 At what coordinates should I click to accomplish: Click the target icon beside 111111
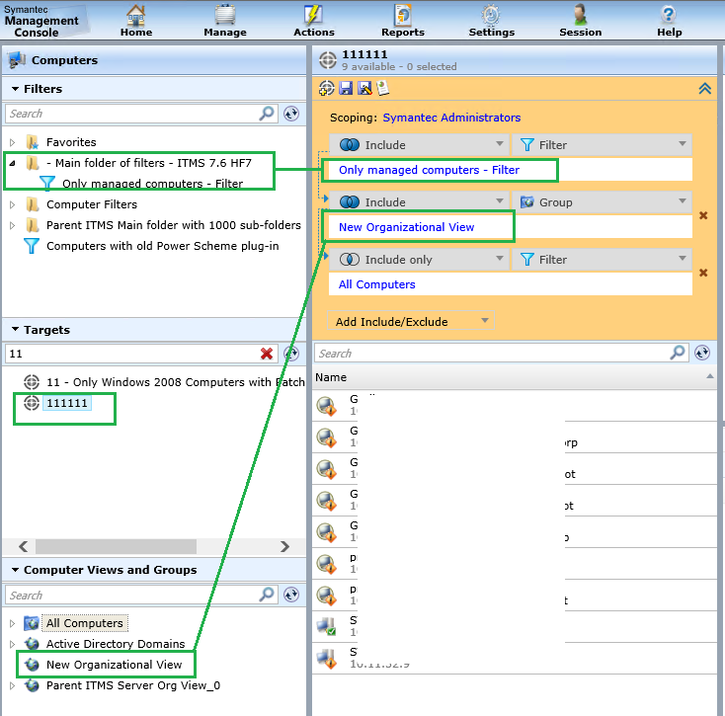(x=32, y=403)
